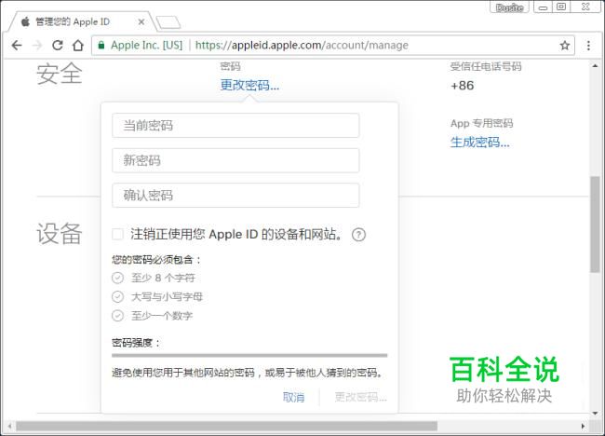Click the address bar URL
This screenshot has height=436, width=605.
(x=302, y=45)
